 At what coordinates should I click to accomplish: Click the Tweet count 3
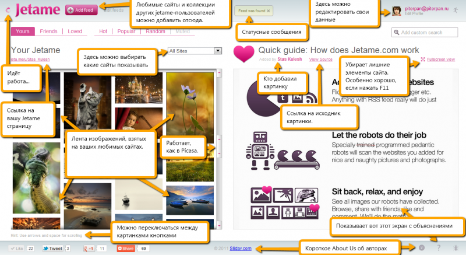point(68,248)
